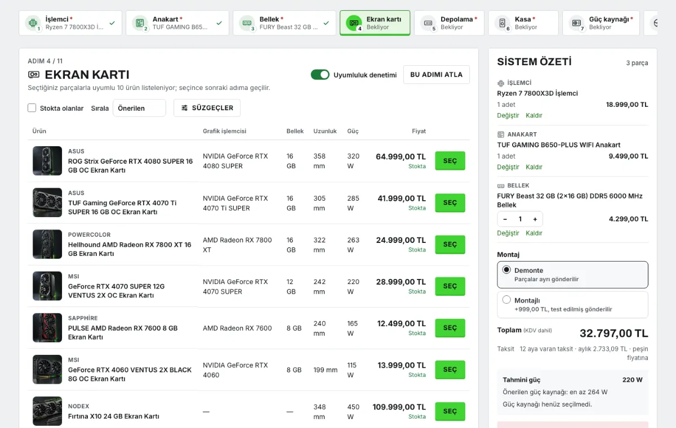The height and width of the screenshot is (428, 676).
Task: Click the 64.999,00 TL price text
Action: [x=401, y=156]
